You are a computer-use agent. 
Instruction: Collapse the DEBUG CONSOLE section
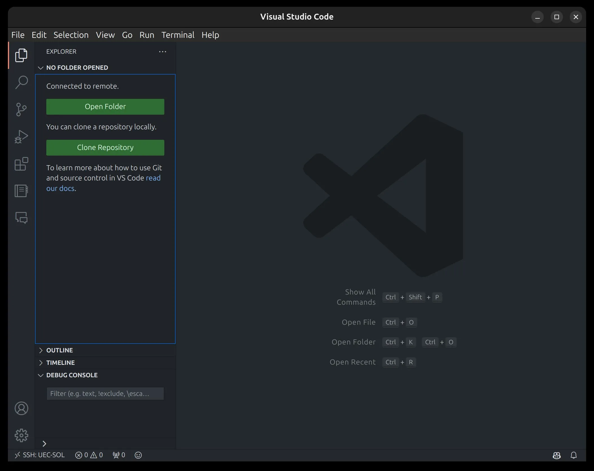[x=72, y=375]
